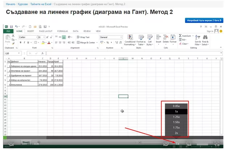Click the Font Color red A
Image resolution: width=225 pixels, height=150 pixels.
coord(49,42)
